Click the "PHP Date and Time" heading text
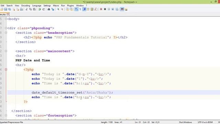This screenshot has height=124, width=220. point(33,60)
